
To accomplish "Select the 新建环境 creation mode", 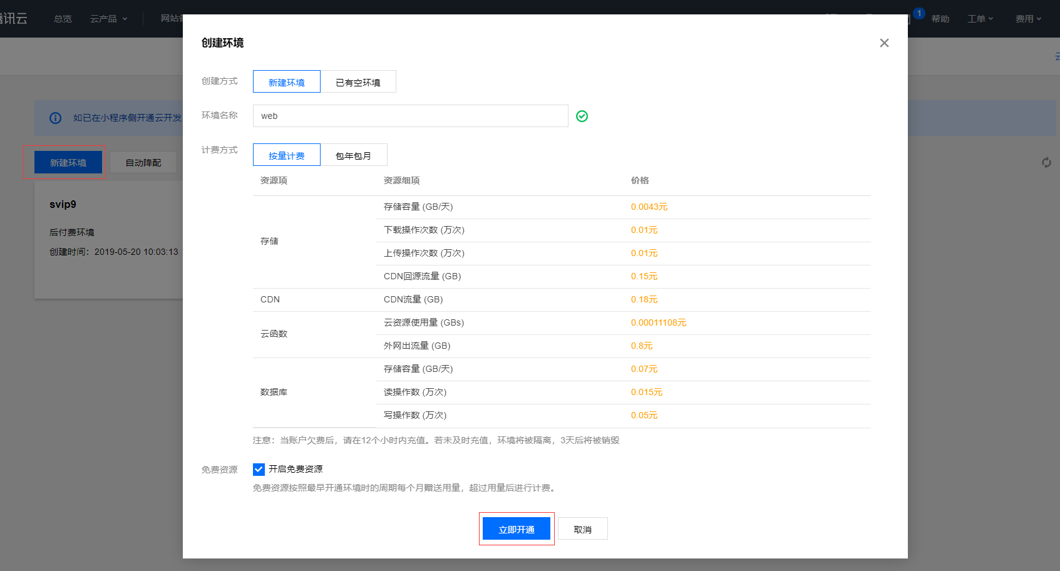I will (286, 81).
